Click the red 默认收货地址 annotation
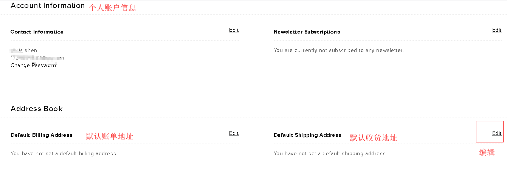 click(373, 138)
